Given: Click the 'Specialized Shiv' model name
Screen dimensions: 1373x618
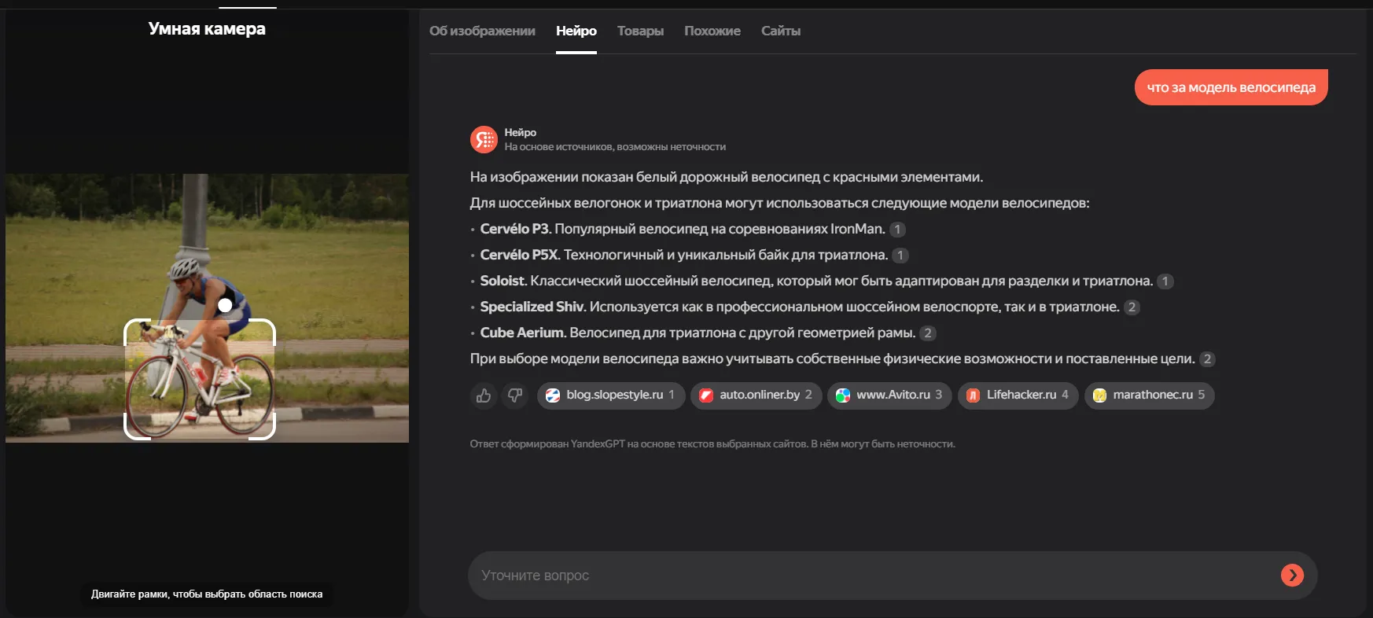Looking at the screenshot, I should (x=532, y=307).
